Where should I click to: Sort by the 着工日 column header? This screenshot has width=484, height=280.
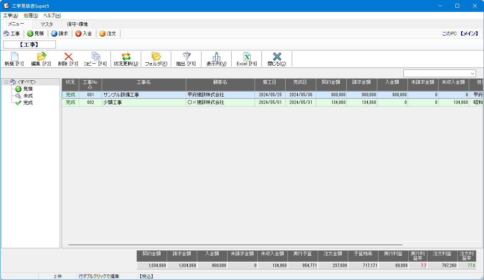point(270,84)
